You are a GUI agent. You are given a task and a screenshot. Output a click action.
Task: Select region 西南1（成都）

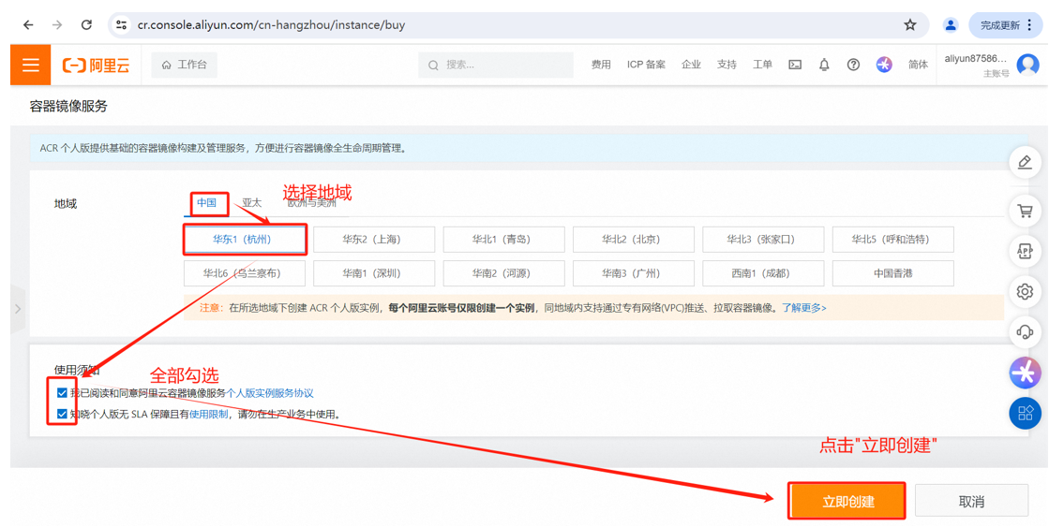(x=763, y=273)
